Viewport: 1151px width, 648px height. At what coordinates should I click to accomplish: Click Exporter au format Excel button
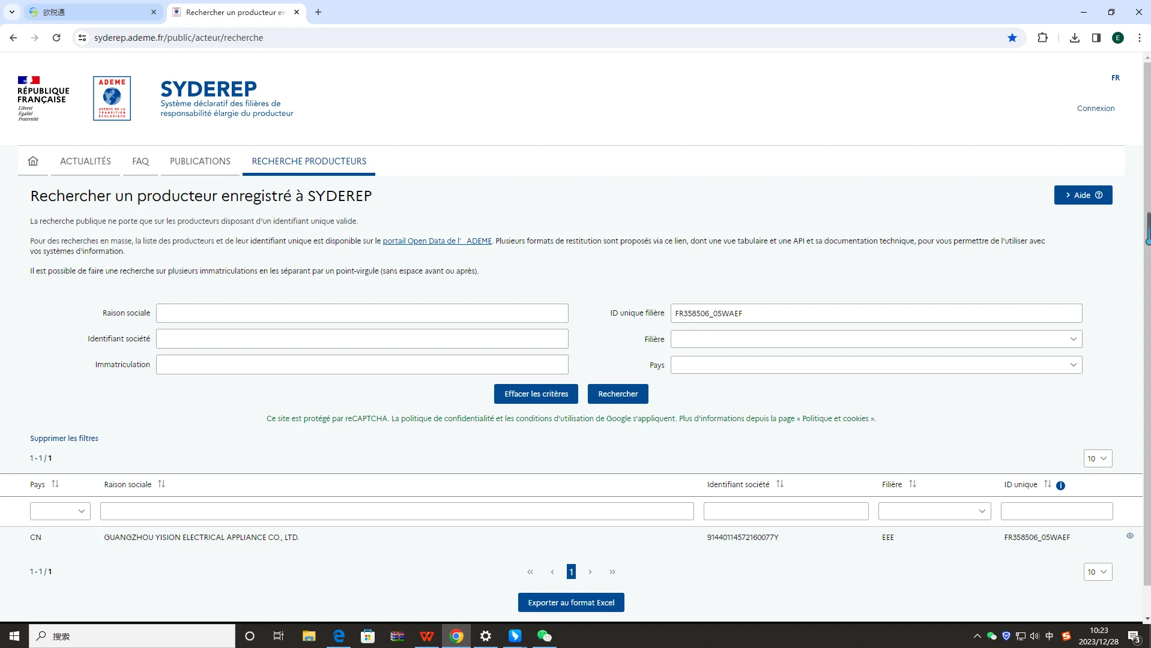click(x=570, y=602)
